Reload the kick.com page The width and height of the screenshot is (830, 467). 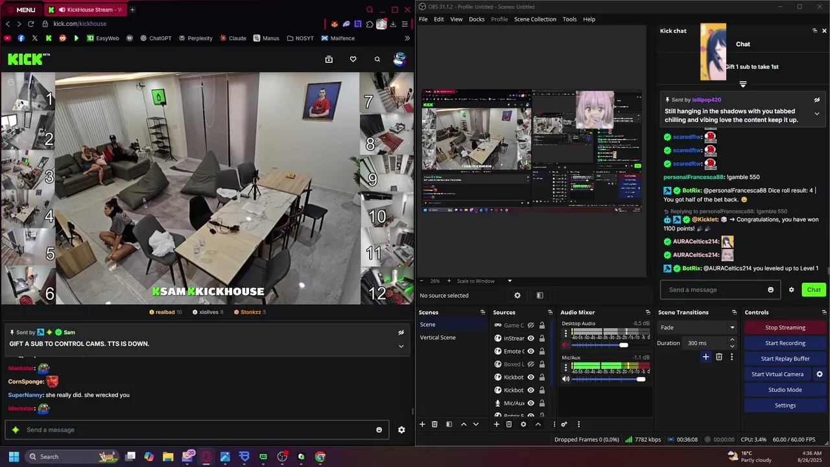tap(30, 24)
